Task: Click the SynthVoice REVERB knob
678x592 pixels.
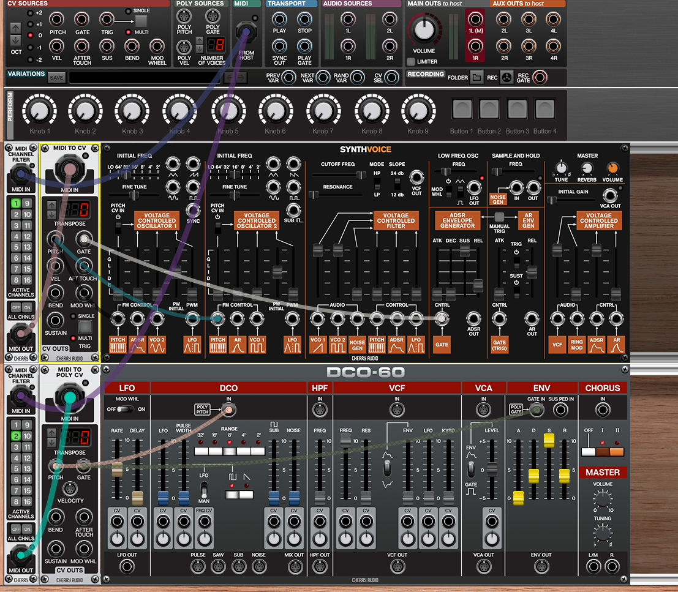Action: pos(587,168)
